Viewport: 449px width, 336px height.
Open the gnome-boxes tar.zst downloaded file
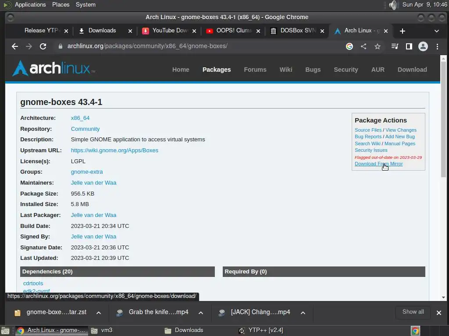tap(50, 312)
